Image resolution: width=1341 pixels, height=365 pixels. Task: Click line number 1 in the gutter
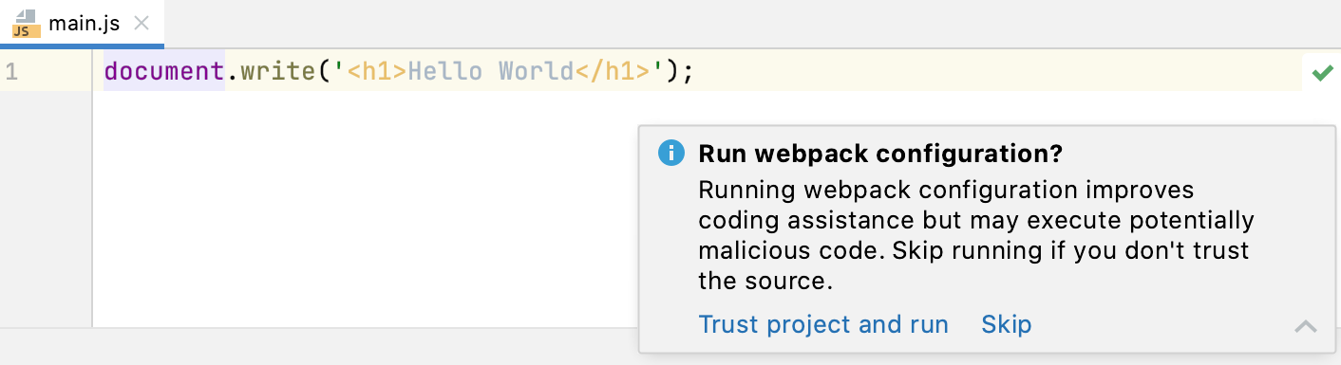(10, 72)
